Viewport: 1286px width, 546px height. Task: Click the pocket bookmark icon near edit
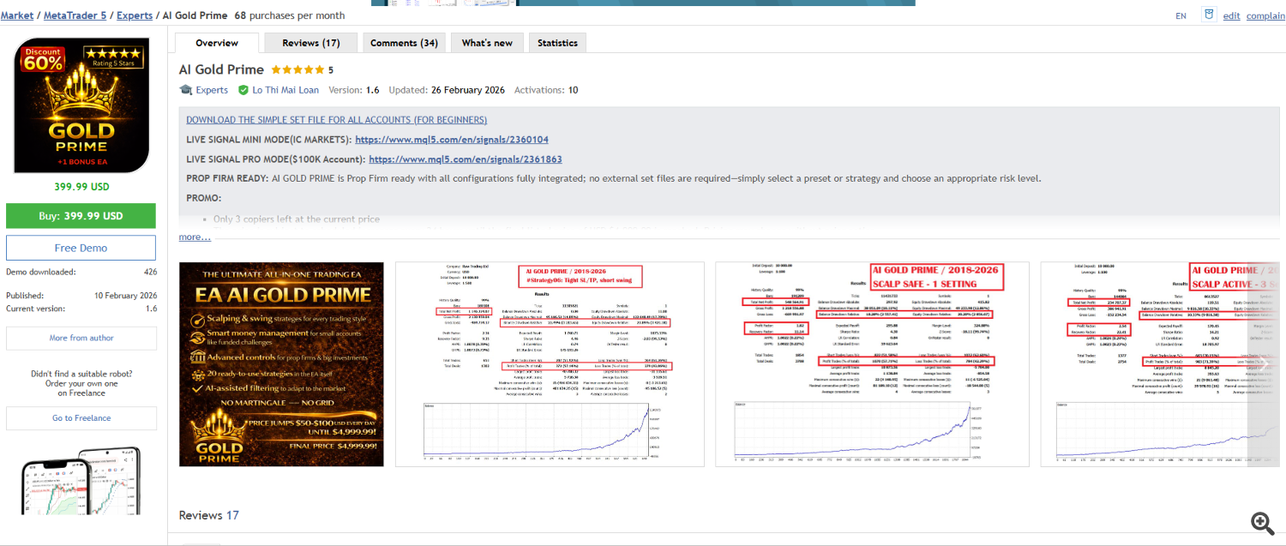pos(1209,15)
